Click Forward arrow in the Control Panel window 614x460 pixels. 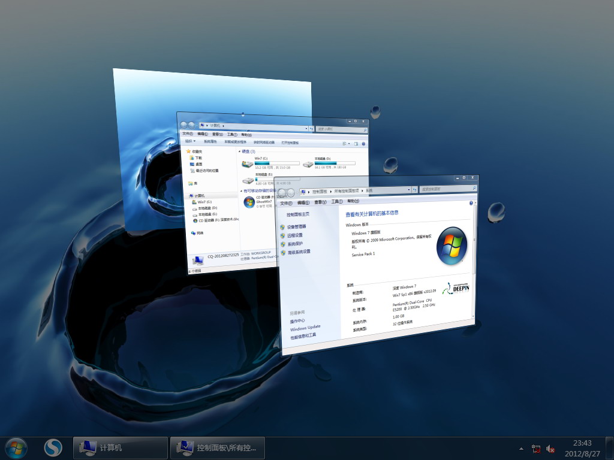point(291,193)
